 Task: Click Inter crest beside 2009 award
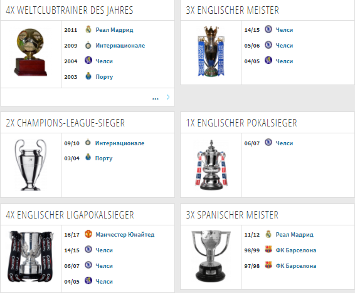[88, 46]
